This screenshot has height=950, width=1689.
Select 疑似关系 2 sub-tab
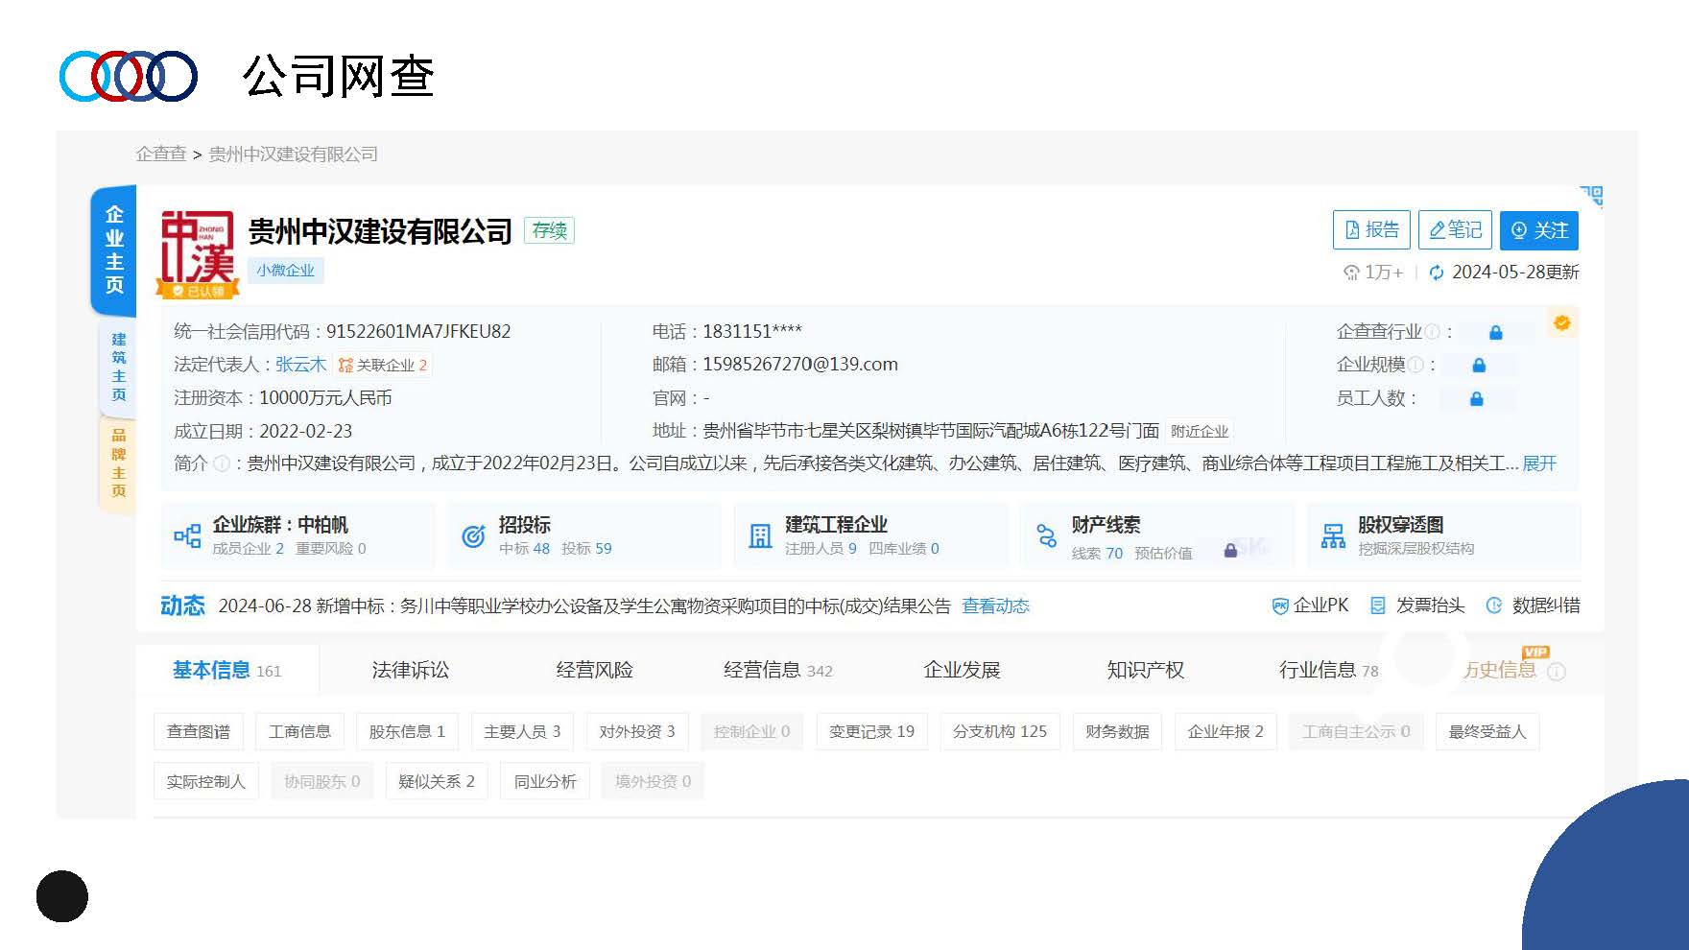pyautogui.click(x=437, y=781)
